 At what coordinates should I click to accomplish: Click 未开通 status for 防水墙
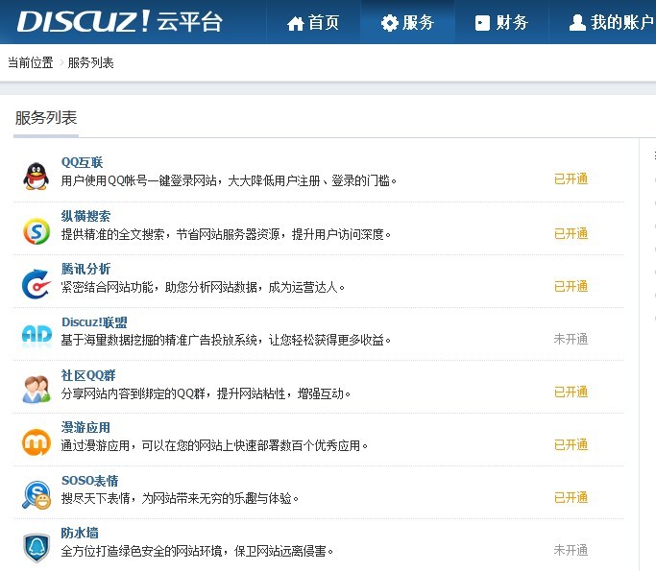[x=571, y=550]
